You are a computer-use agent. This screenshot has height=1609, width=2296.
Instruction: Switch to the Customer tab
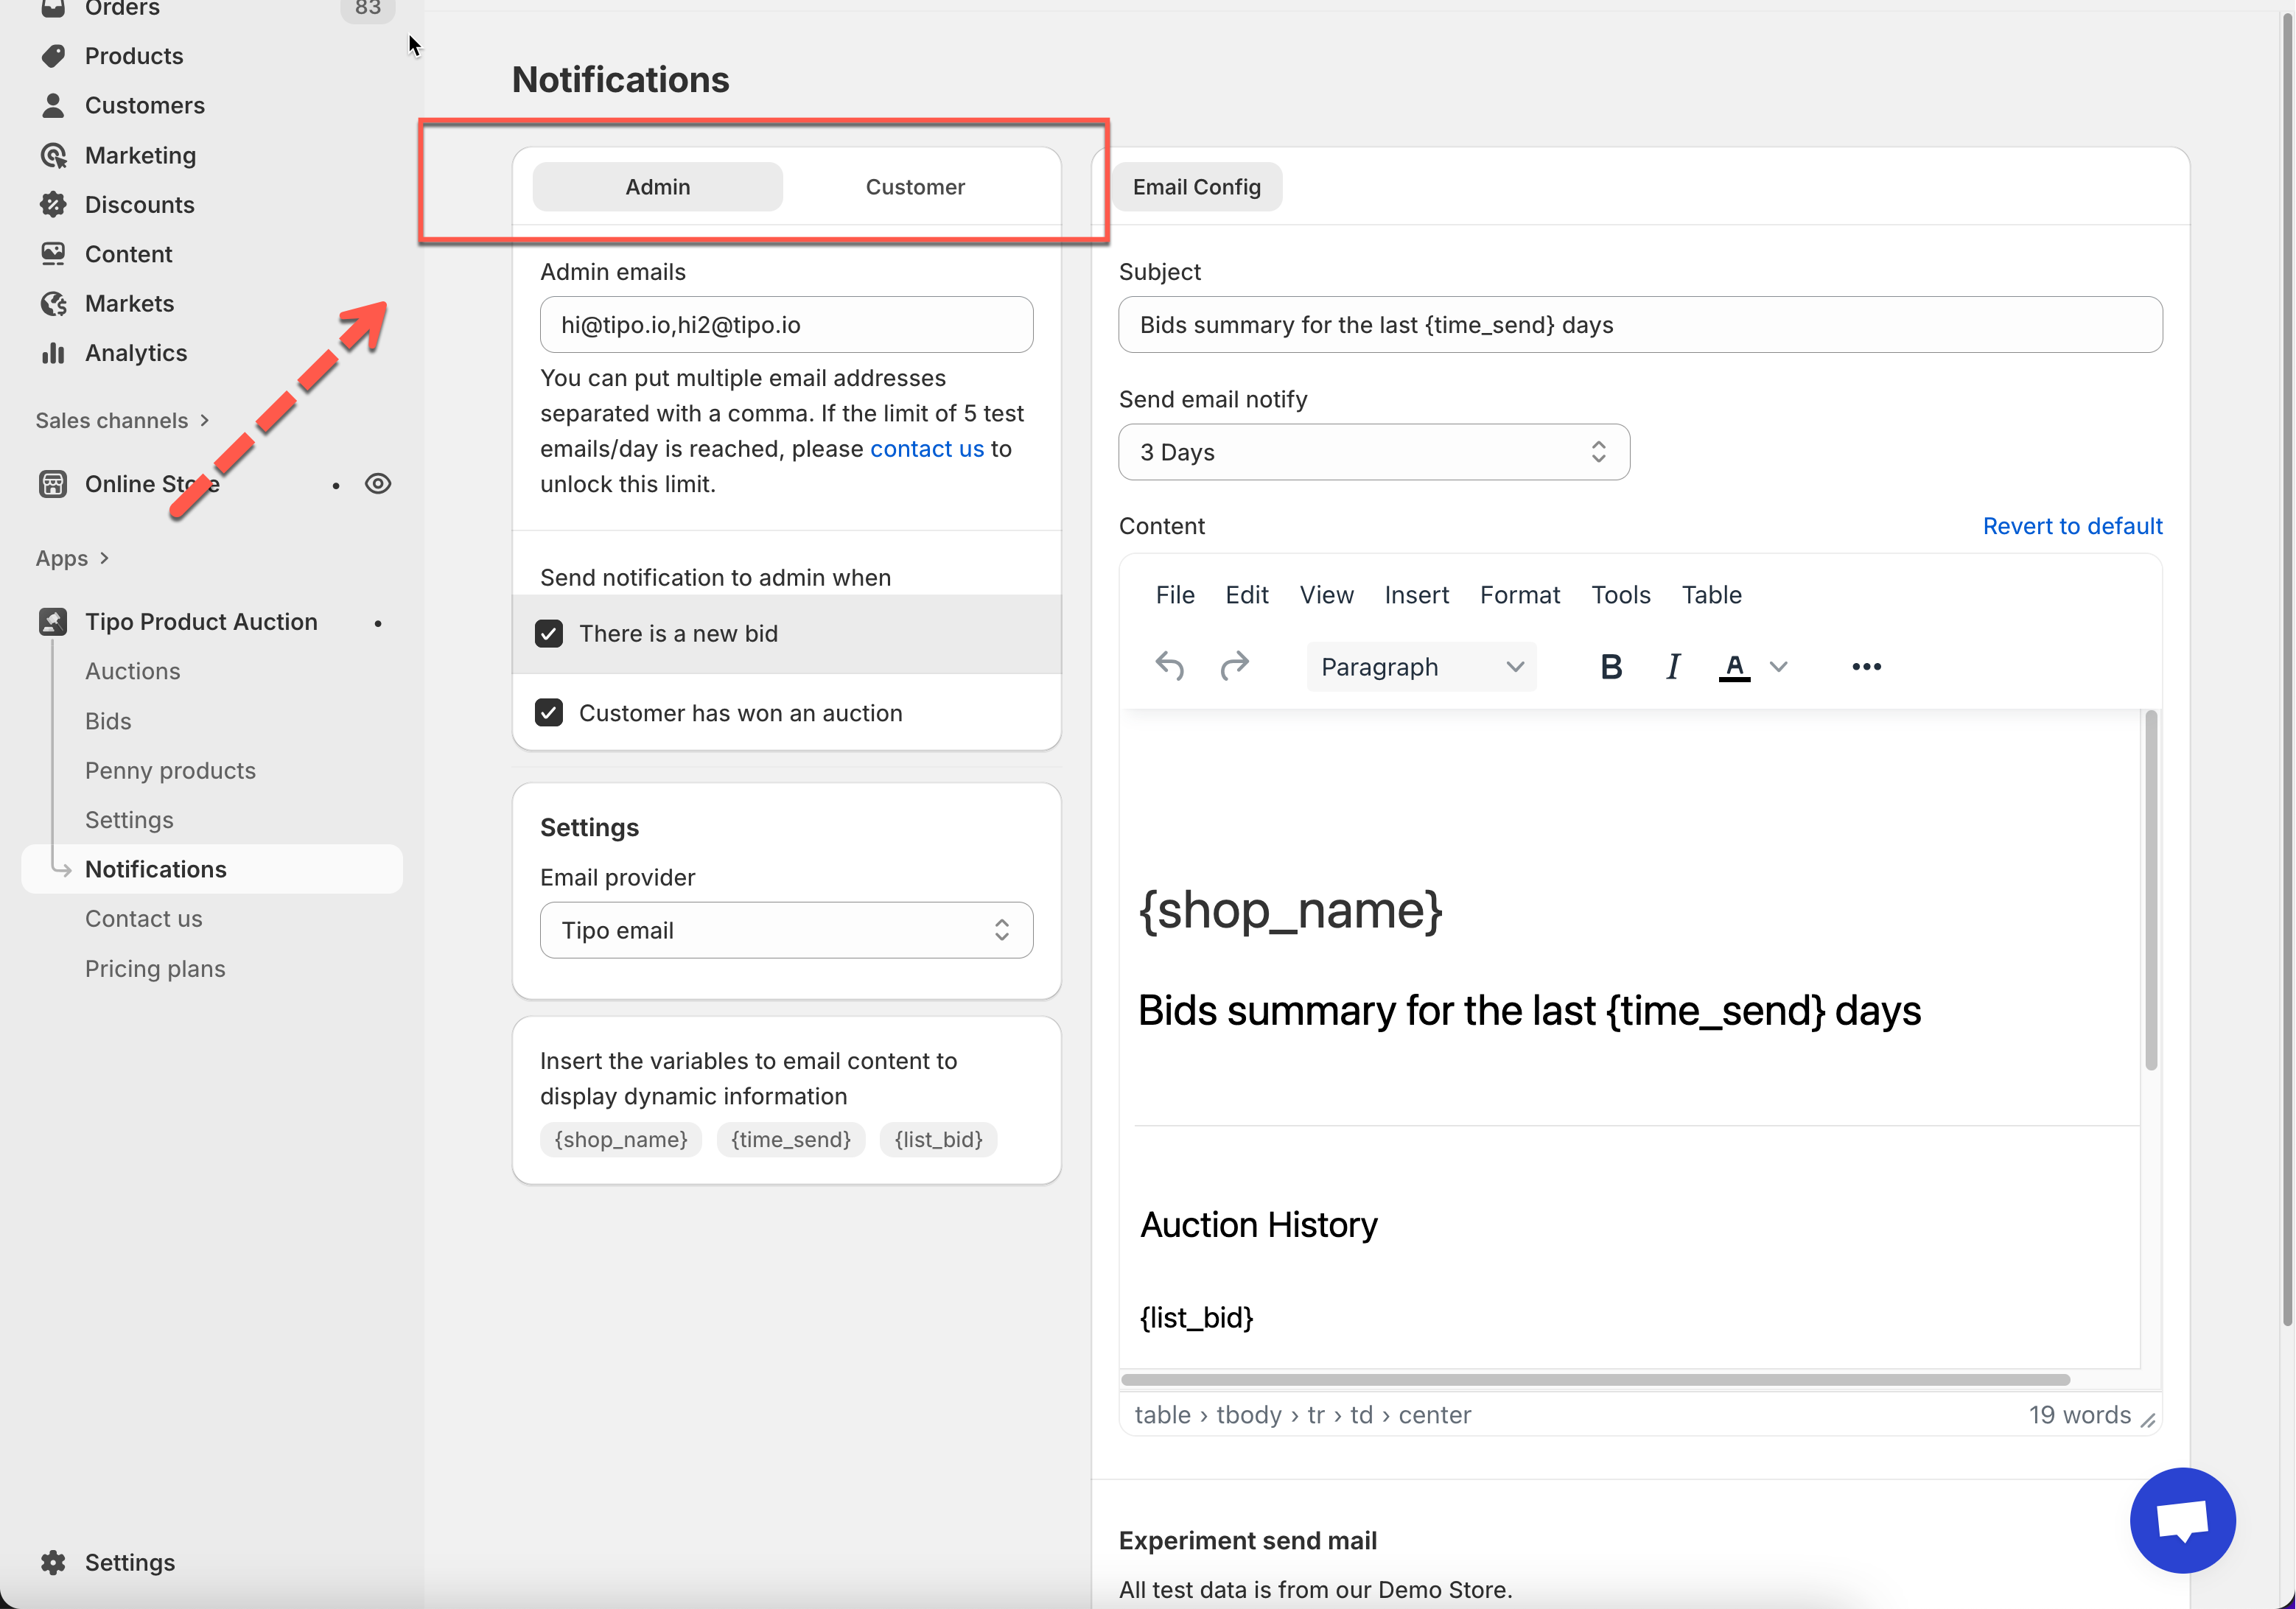[914, 187]
